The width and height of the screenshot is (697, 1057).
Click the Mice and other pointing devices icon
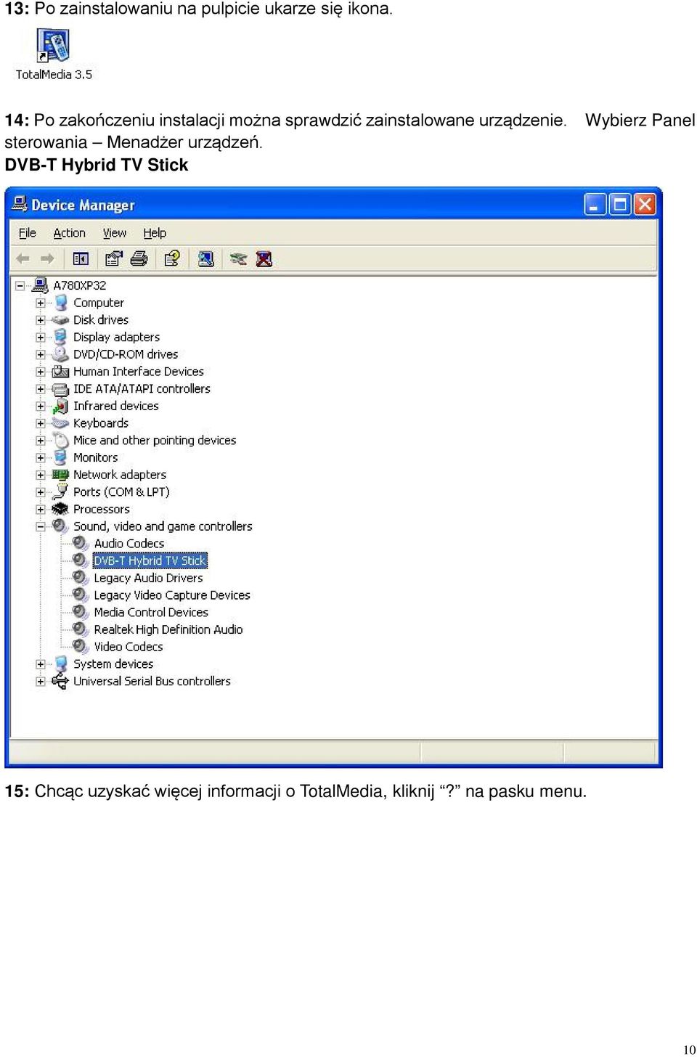[x=61, y=440]
